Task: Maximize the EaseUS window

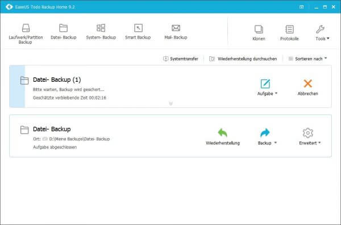Action: click(325, 7)
